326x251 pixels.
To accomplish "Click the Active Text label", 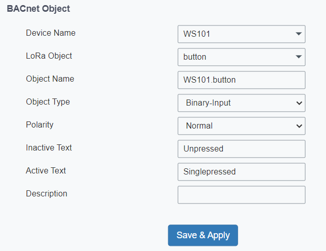I will tap(46, 171).
